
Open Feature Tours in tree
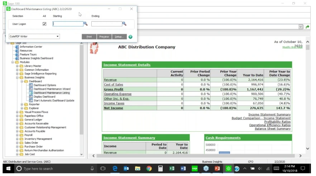click(28, 54)
